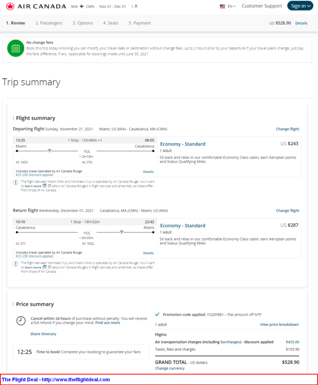Image resolution: width=318 pixels, height=385 pixels.
Task: Open the EN language dropdown
Action: (x=232, y=6)
